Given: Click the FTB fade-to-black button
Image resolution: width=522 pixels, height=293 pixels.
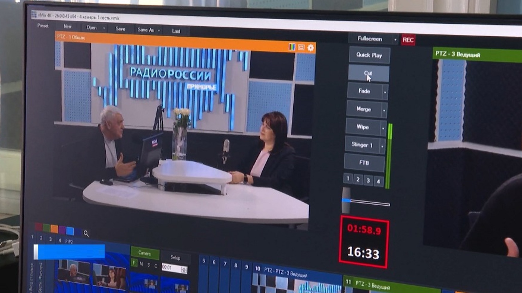Looking at the screenshot, I should coord(364,163).
